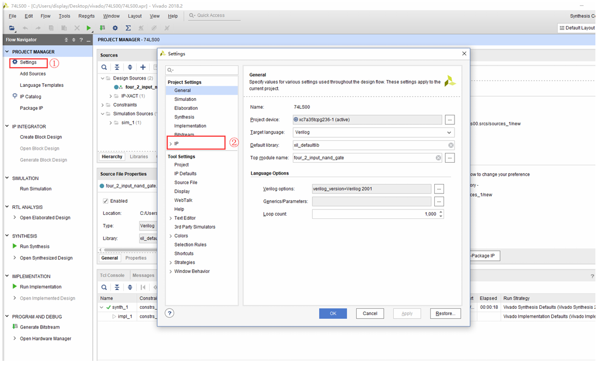598x365 pixels.
Task: Clear the Default library field
Action: pos(451,145)
